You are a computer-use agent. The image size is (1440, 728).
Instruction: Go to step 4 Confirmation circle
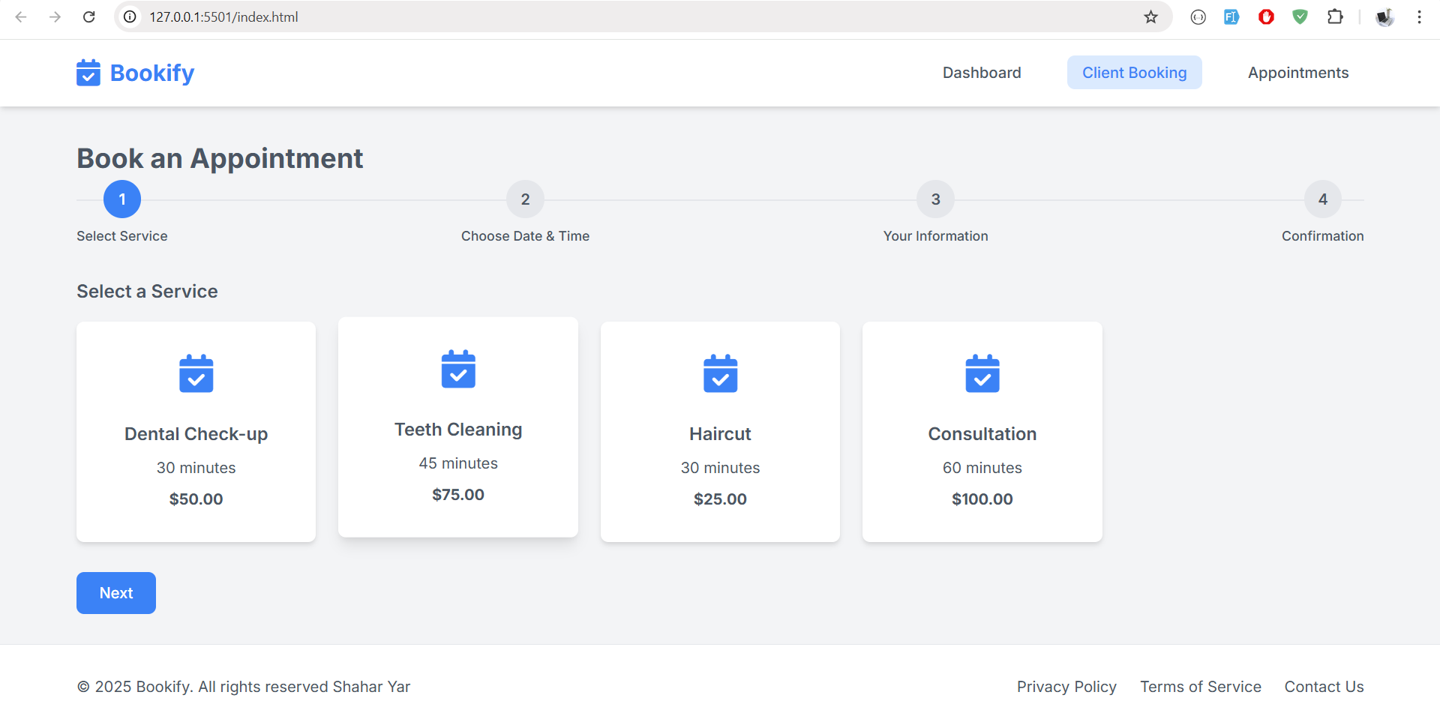pos(1322,199)
